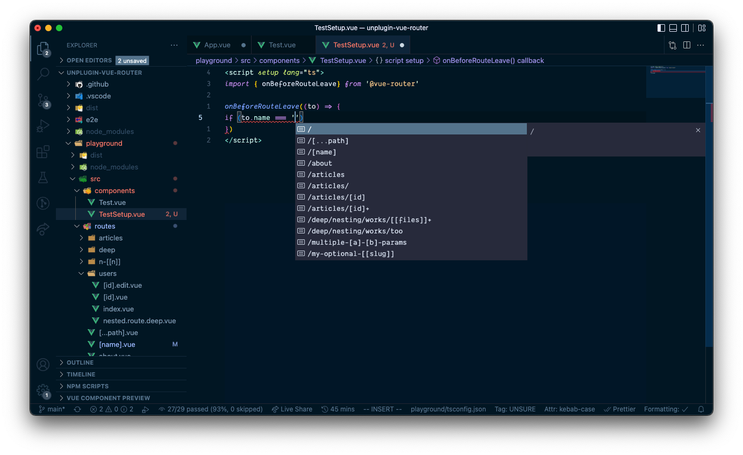Open the Extensions view
This screenshot has width=743, height=455.
[43, 152]
